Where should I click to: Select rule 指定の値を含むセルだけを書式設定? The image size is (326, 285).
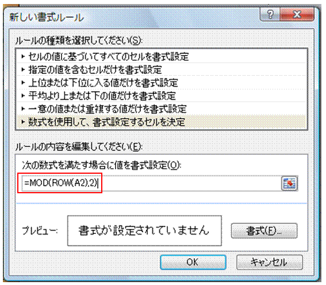162,69
